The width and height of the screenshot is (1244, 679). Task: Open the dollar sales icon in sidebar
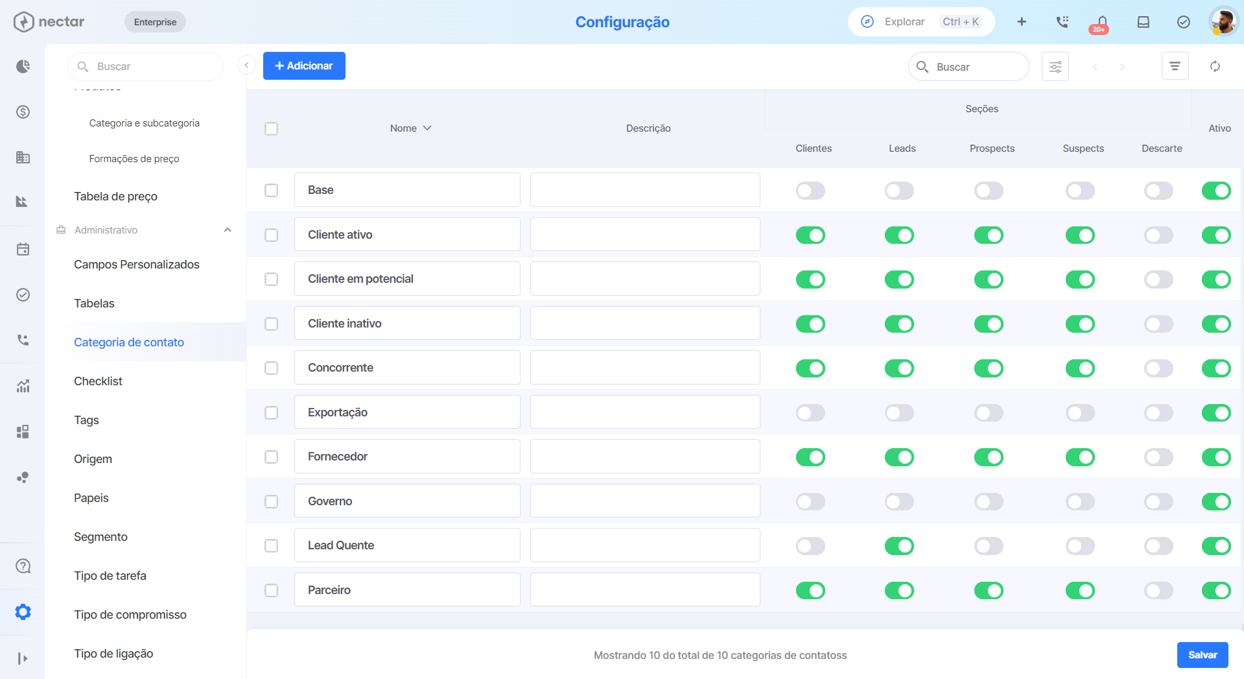point(23,112)
